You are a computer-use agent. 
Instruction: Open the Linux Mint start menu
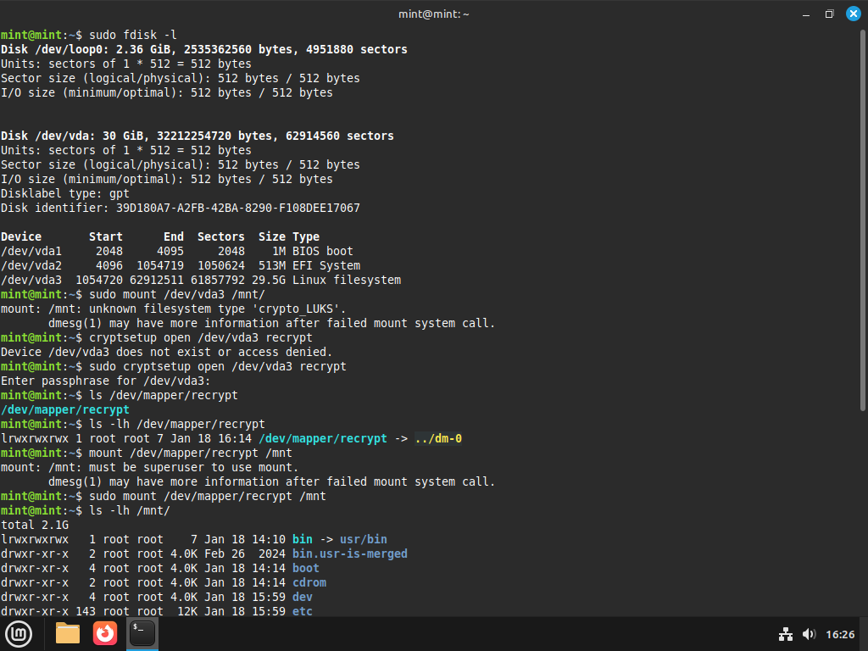19,633
